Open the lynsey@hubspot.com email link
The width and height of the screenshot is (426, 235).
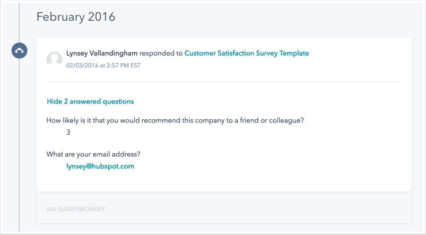(x=100, y=166)
